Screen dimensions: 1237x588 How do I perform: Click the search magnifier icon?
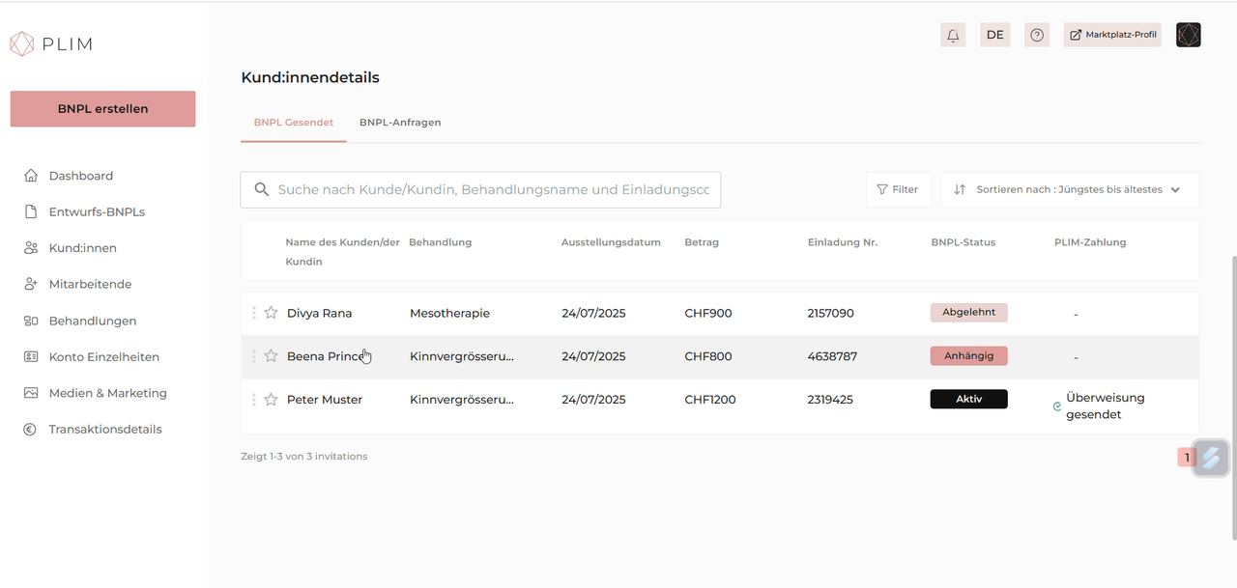[x=261, y=189]
